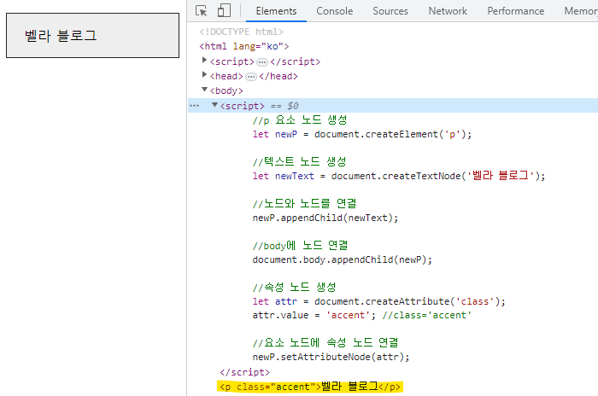This screenshot has width=598, height=396.
Task: Click the createElement('p') code line
Action: (362, 135)
